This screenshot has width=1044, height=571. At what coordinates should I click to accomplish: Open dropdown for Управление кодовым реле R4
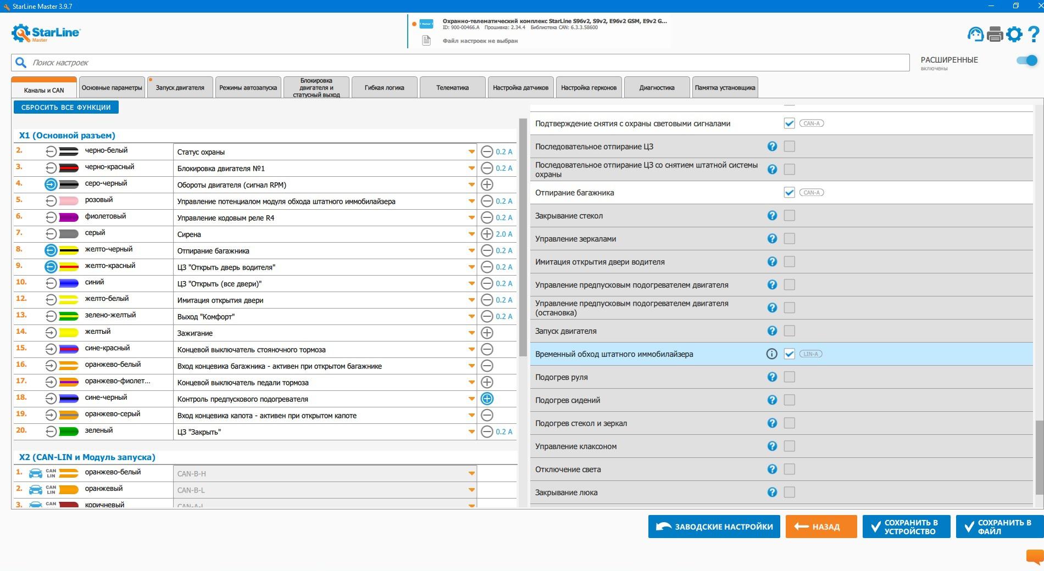471,218
